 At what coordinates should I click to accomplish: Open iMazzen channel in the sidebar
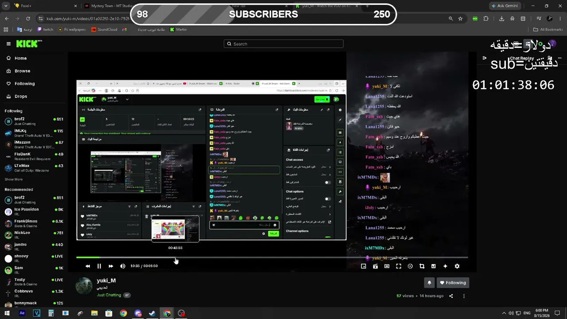point(34,144)
